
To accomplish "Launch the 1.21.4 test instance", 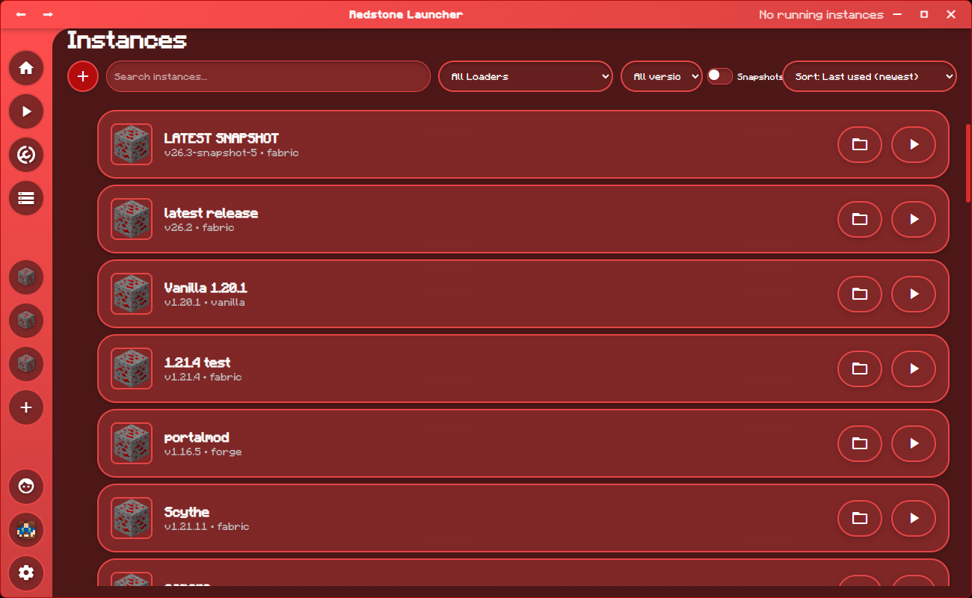I will pos(914,369).
